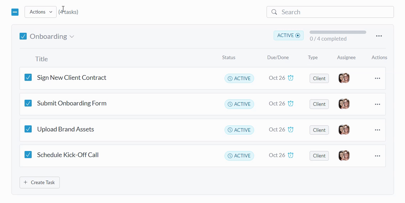Click alarm clock icon for Upload Brand Assets
This screenshot has height=203, width=405.
290,130
